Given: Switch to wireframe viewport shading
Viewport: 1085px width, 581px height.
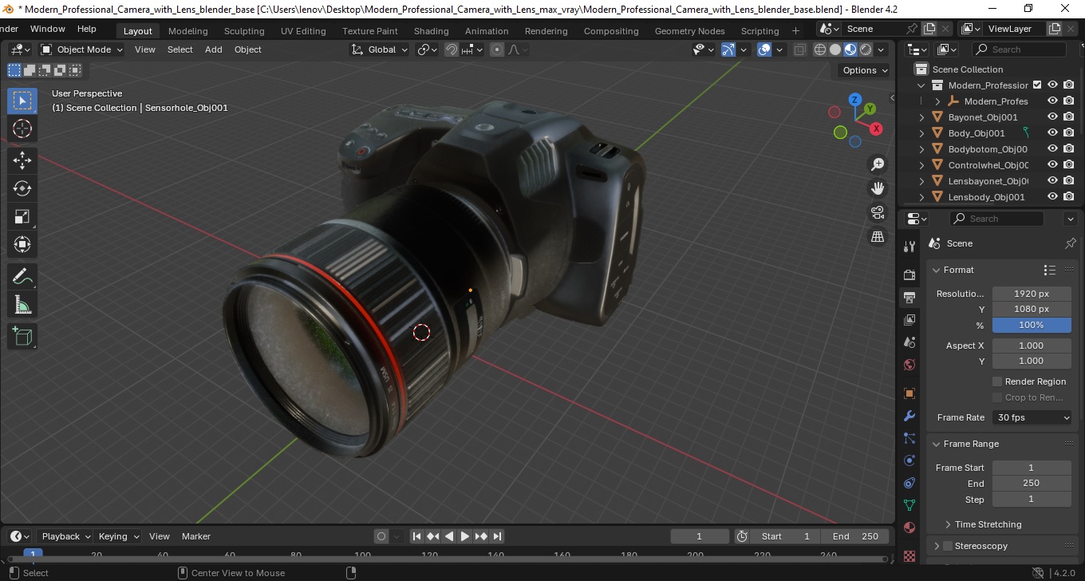Looking at the screenshot, I should tap(820, 49).
